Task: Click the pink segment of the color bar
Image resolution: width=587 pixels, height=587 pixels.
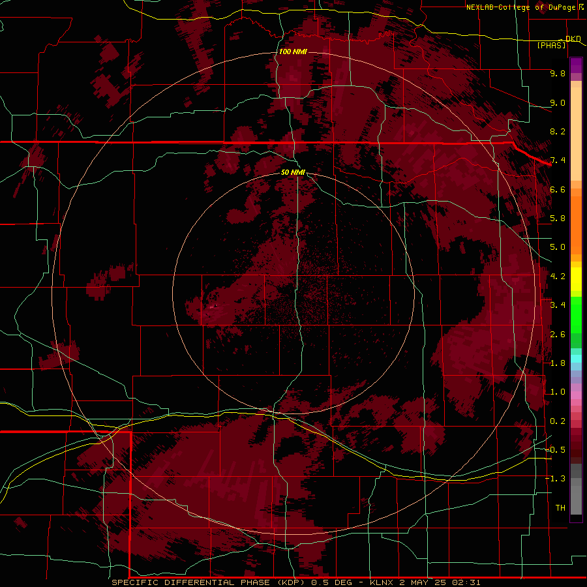Action: tap(576, 395)
